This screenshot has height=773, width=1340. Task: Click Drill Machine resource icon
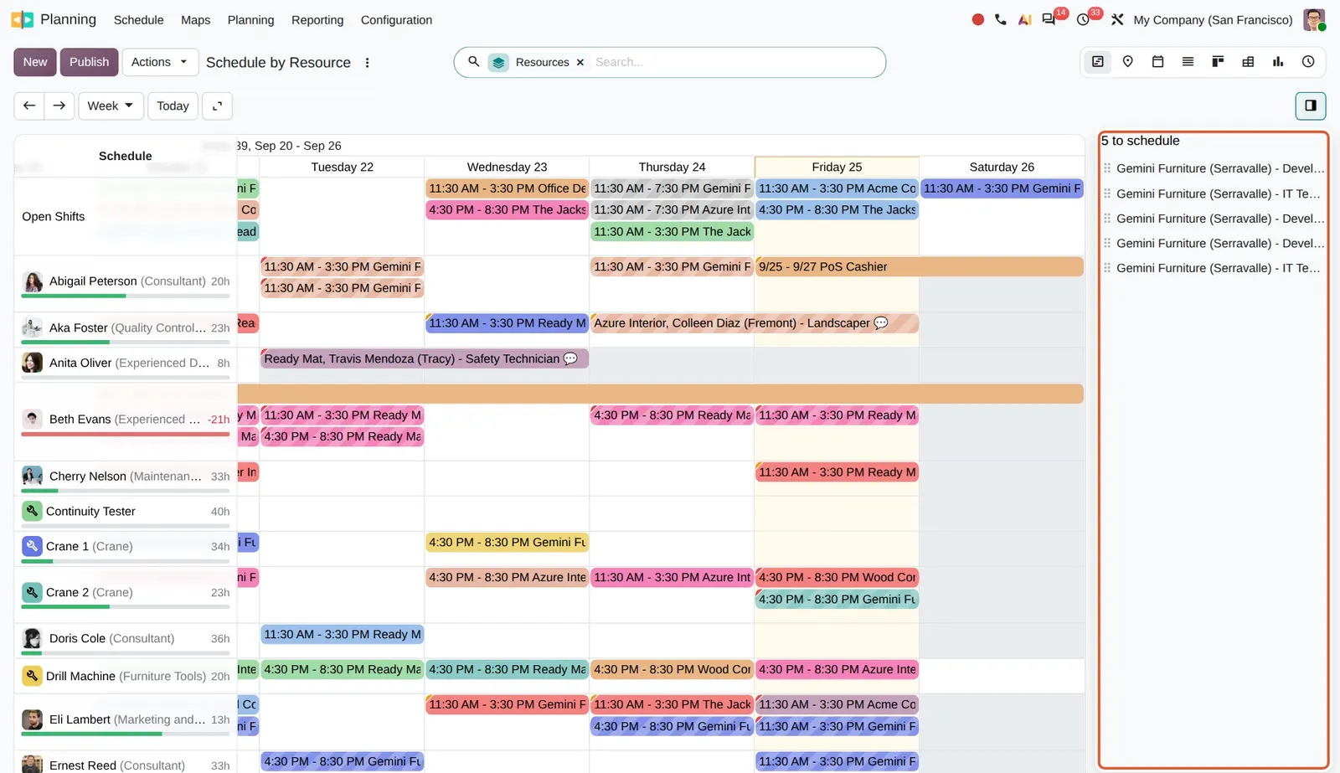pos(32,676)
